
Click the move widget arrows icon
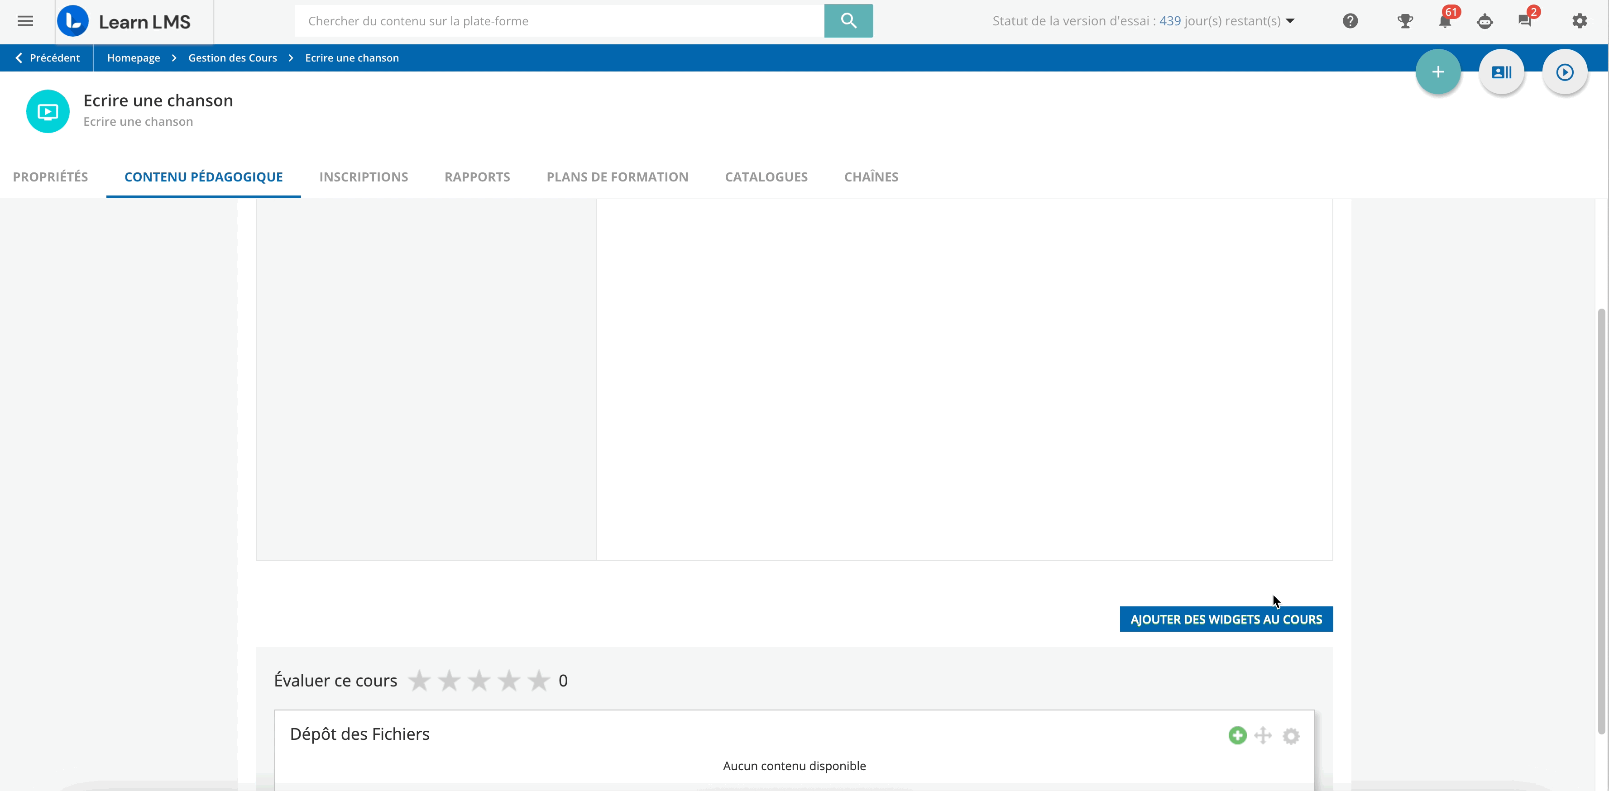click(x=1263, y=735)
